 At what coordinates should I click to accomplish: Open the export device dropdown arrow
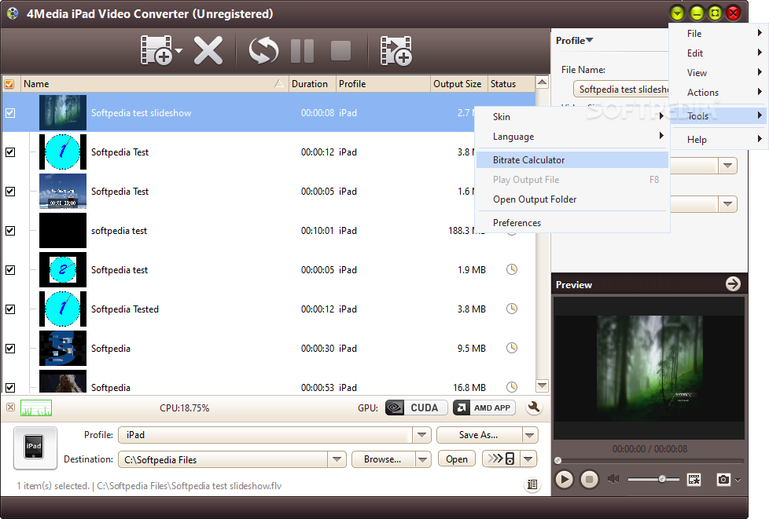pos(528,459)
